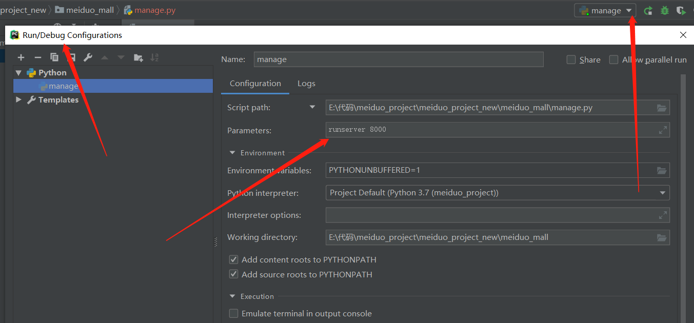This screenshot has height=323, width=694.
Task: Expand the Interpreter options field
Action: pyautogui.click(x=663, y=215)
